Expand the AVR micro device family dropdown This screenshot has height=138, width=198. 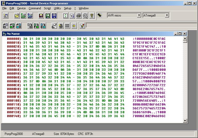point(139,15)
